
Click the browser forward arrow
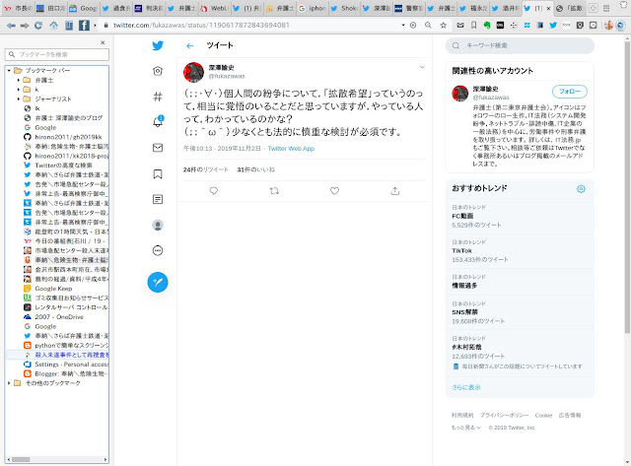(x=25, y=26)
